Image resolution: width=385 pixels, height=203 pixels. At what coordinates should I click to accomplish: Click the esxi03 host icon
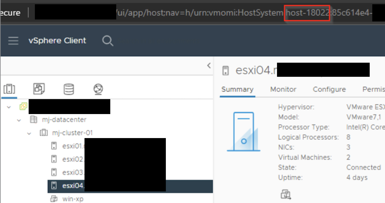[x=54, y=172]
